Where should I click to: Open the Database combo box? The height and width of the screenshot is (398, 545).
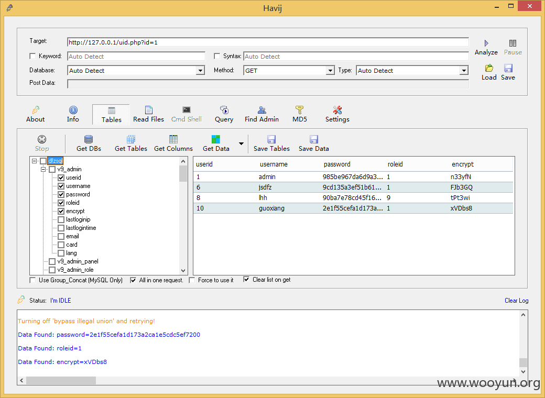136,71
